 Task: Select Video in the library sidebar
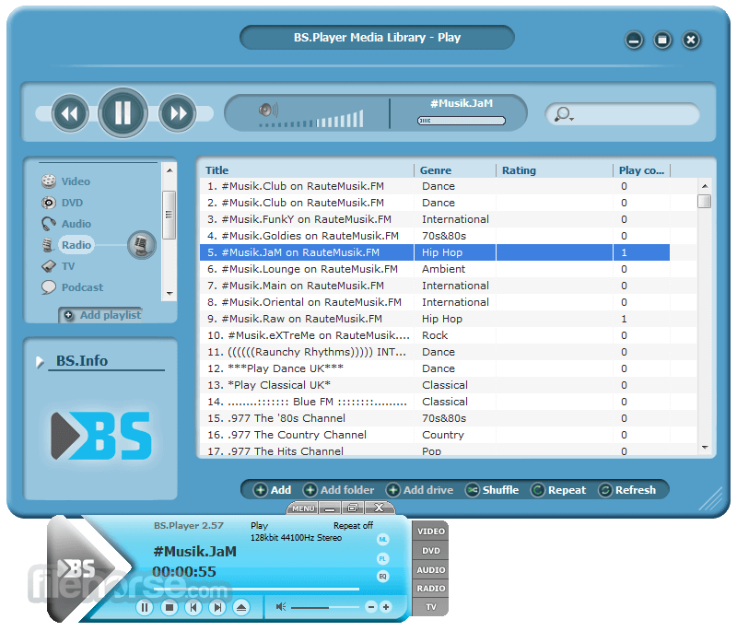click(76, 181)
